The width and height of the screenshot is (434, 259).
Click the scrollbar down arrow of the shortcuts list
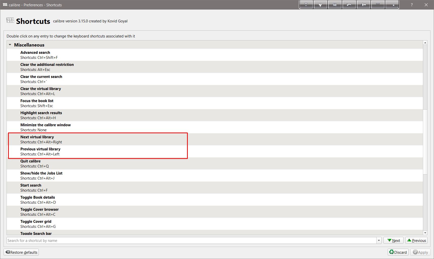pos(425,233)
